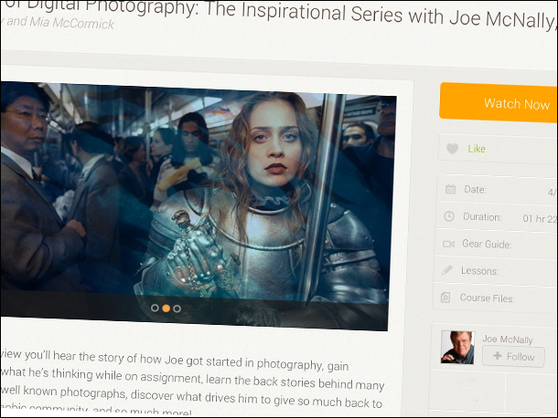This screenshot has height=418, width=558.
Task: Click the description line starting 'well known photographs'
Action: tap(191, 396)
